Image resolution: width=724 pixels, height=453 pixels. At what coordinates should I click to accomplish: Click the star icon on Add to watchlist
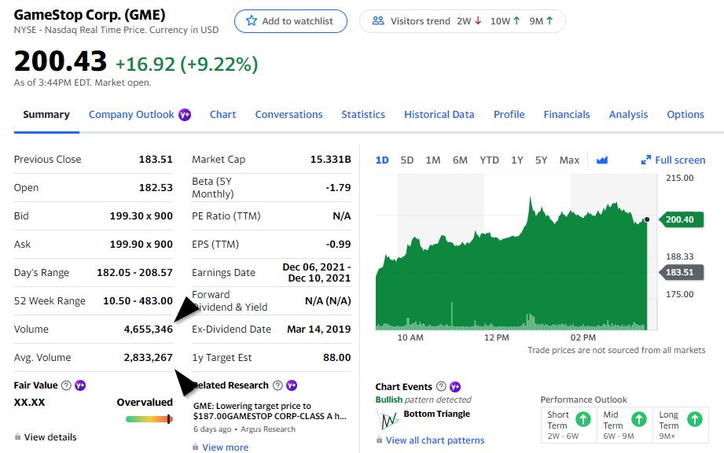[252, 20]
